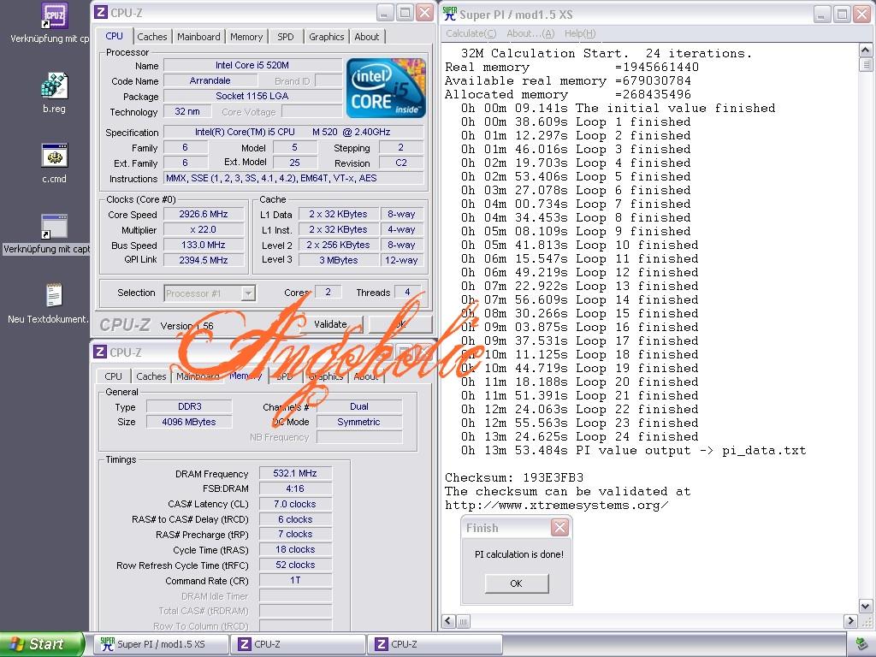Image resolution: width=876 pixels, height=657 pixels.
Task: Click the memory Size value 4096 MBytes
Action: click(189, 423)
